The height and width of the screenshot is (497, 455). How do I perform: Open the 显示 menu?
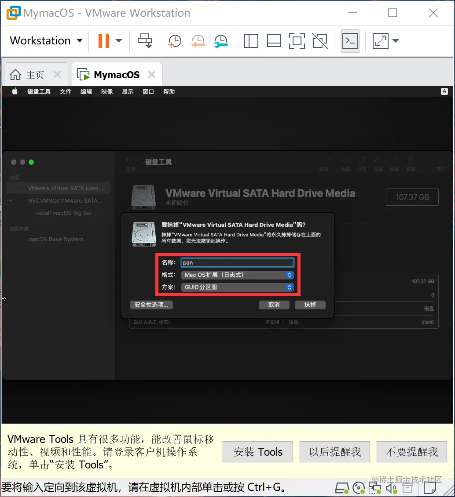pyautogui.click(x=128, y=91)
